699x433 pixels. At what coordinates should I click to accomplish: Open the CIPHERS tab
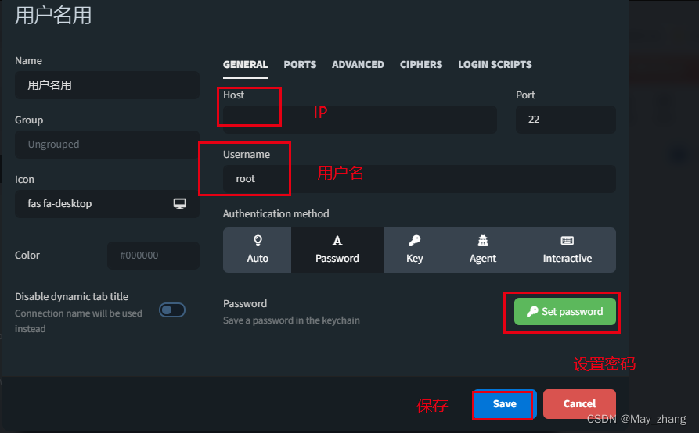point(421,65)
